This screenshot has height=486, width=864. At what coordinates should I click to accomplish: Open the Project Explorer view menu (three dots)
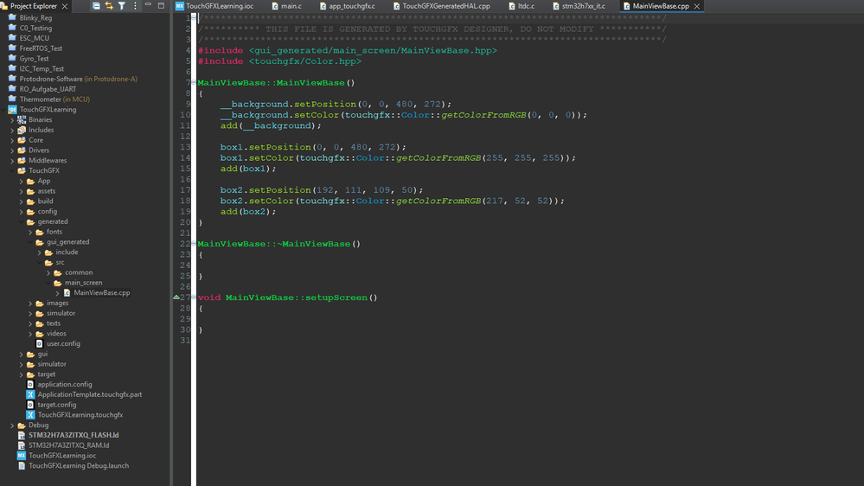pyautogui.click(x=133, y=6)
